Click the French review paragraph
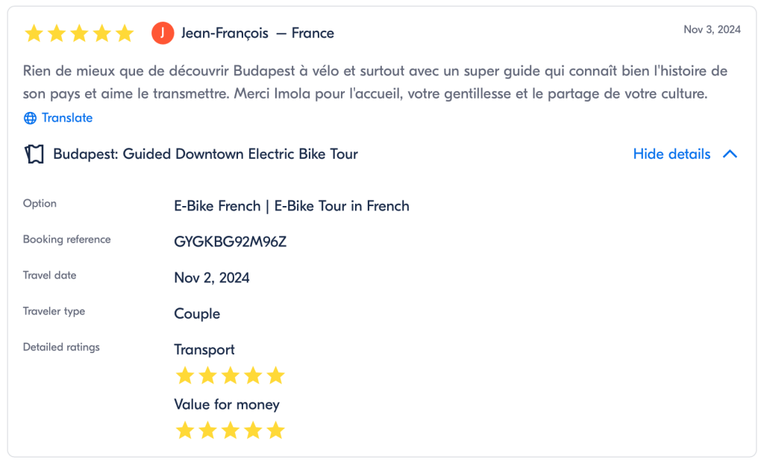This screenshot has height=465, width=764. click(375, 83)
